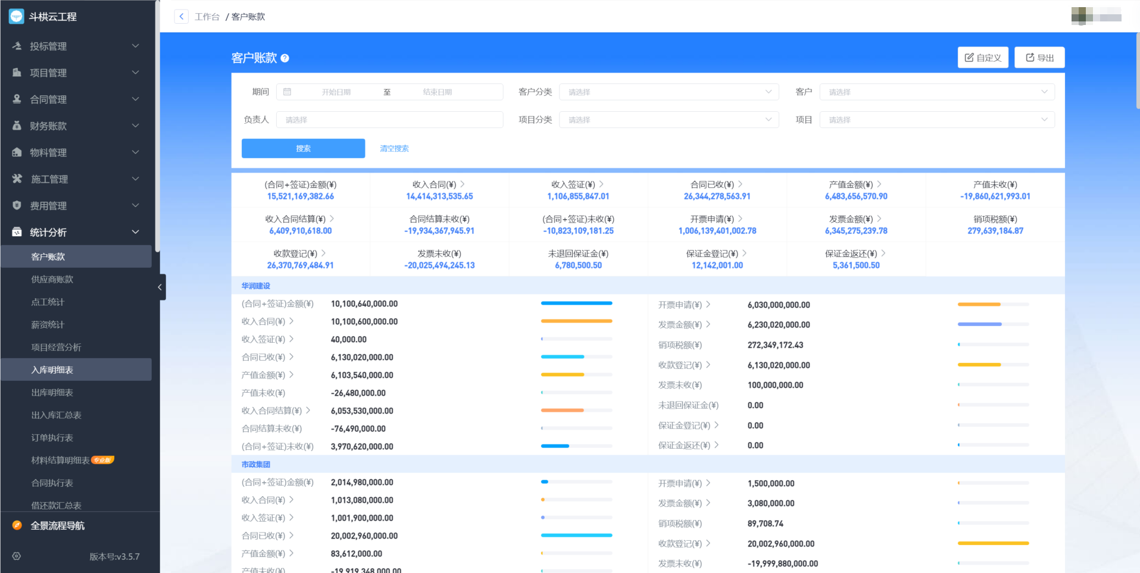Image resolution: width=1140 pixels, height=573 pixels.
Task: Click the 全景流程导航 compass icon
Action: click(x=17, y=525)
